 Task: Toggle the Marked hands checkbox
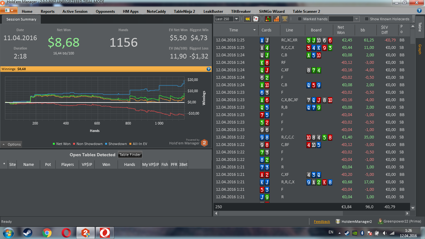point(300,19)
